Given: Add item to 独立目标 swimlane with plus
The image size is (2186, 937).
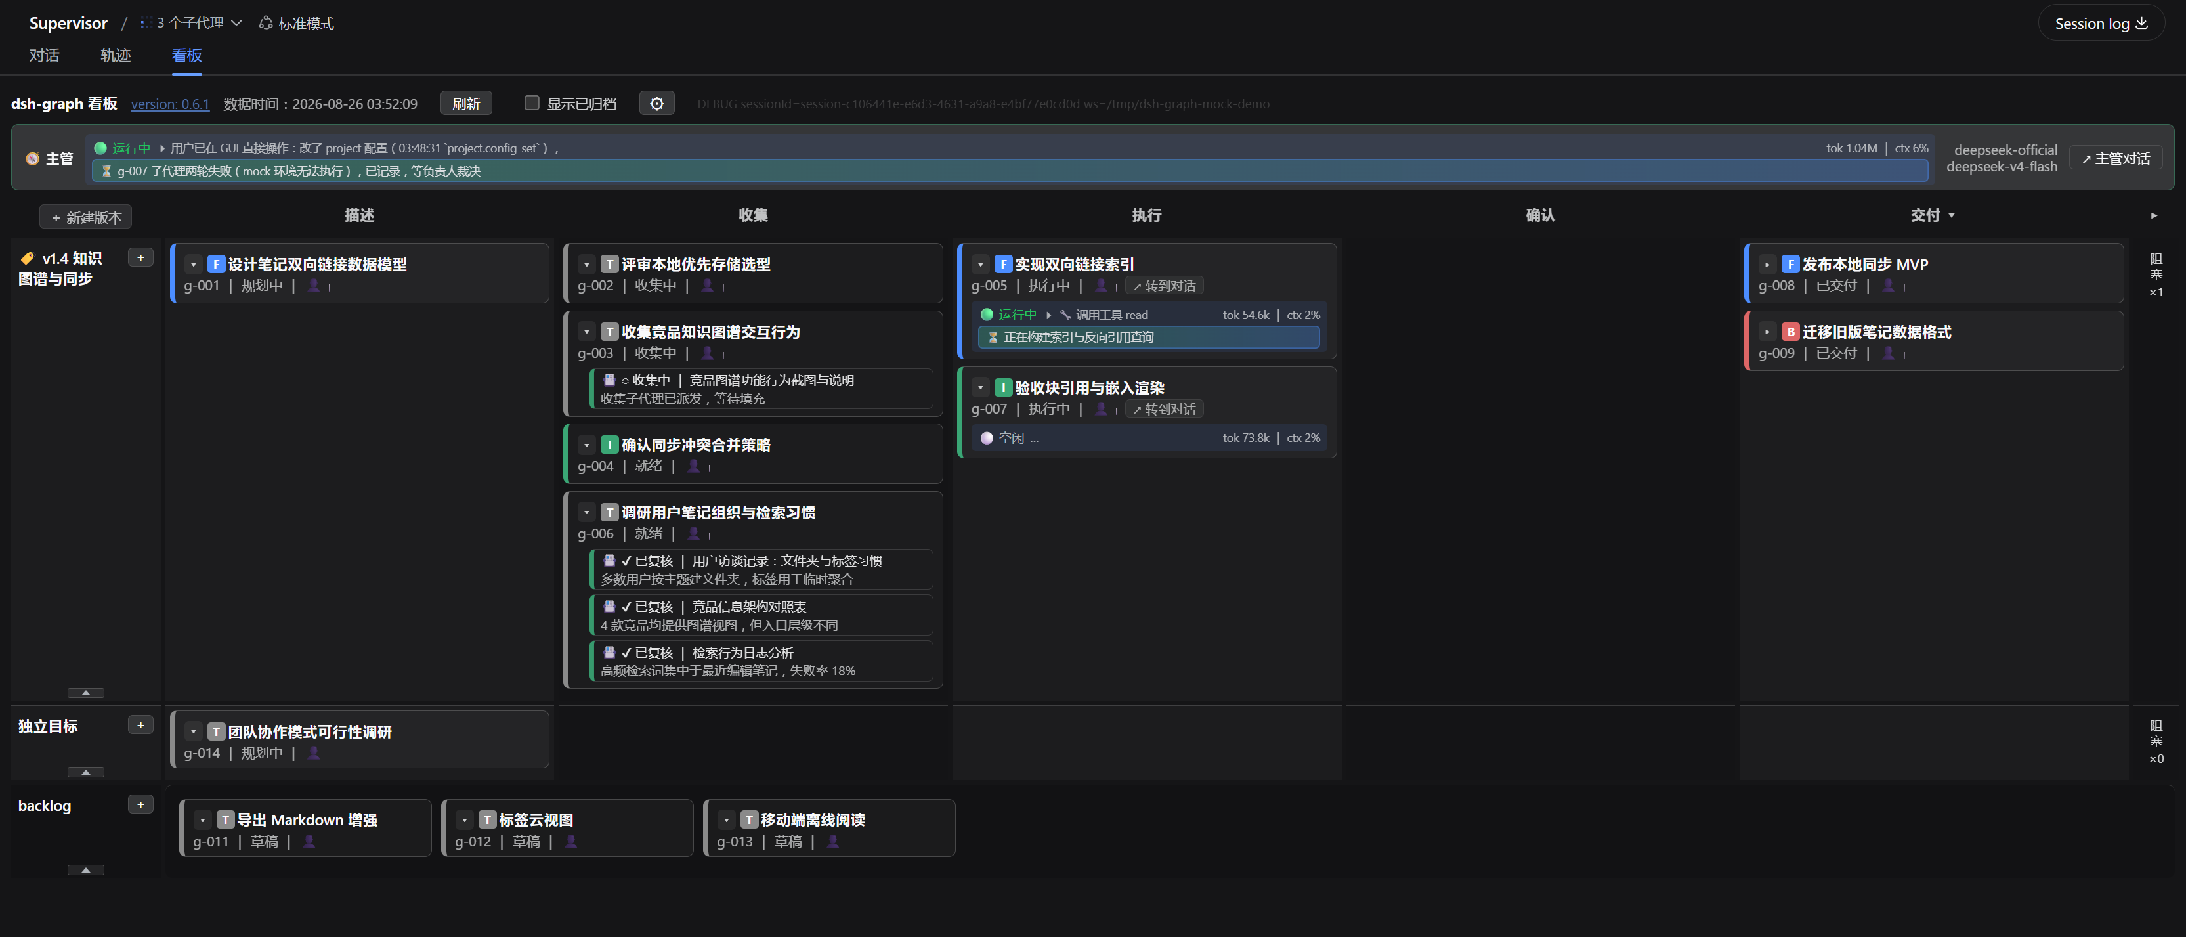Looking at the screenshot, I should (x=141, y=725).
